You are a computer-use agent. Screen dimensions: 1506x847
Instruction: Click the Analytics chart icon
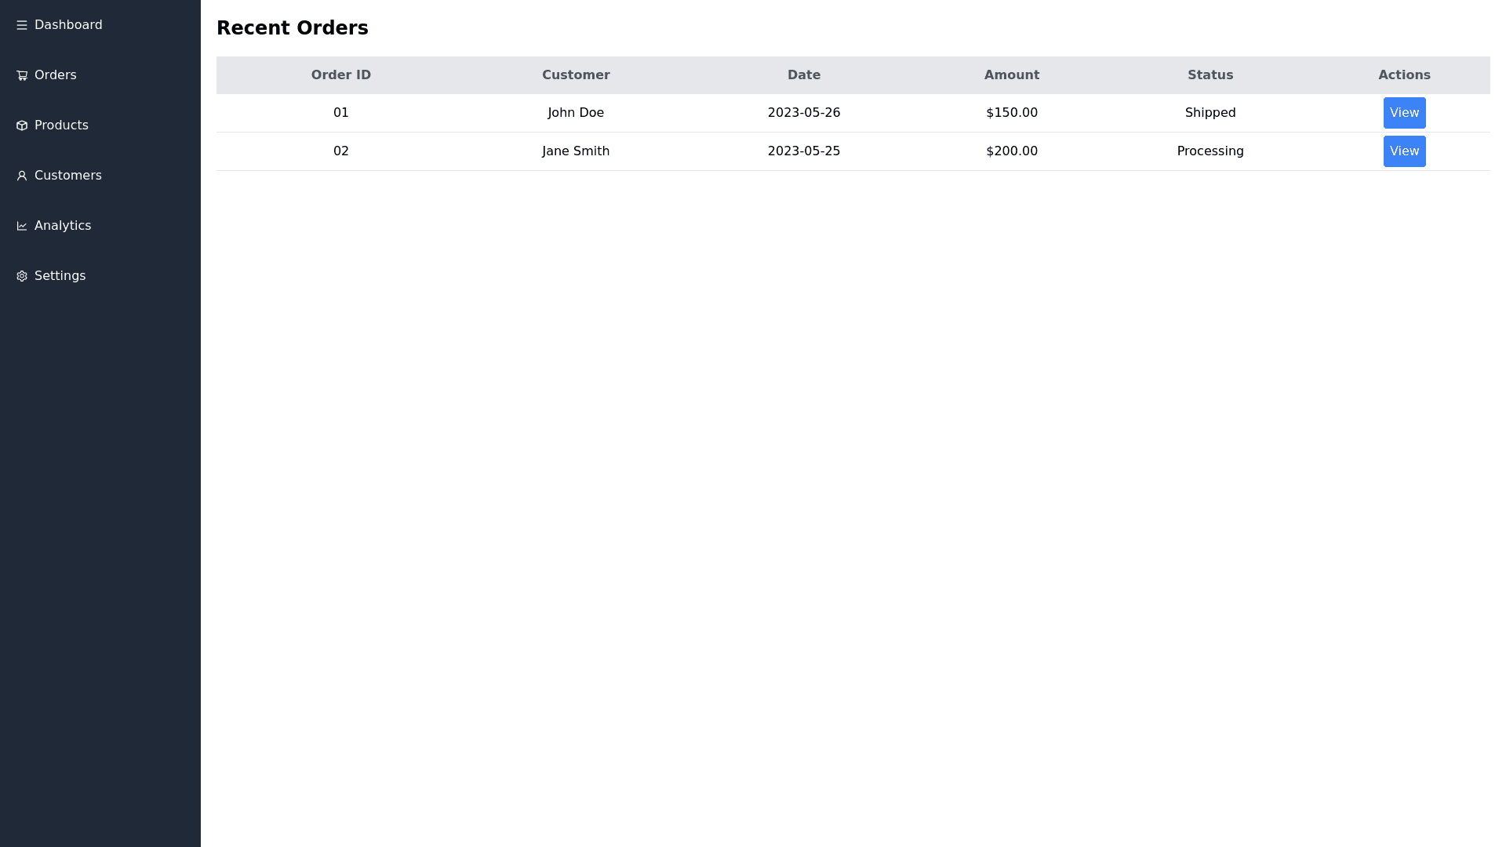[x=22, y=226]
